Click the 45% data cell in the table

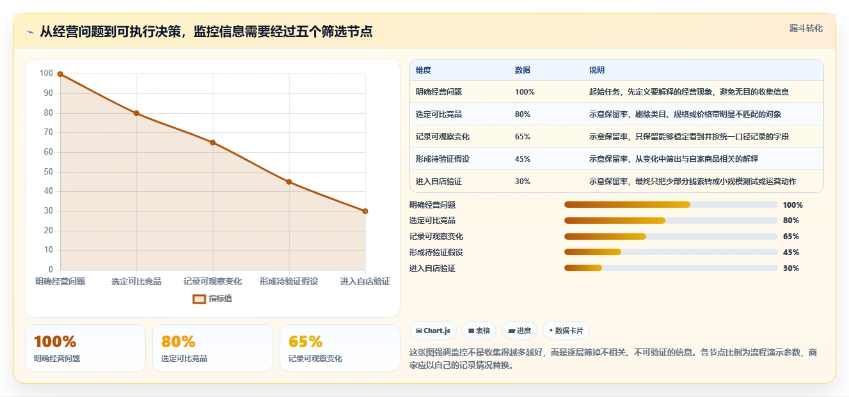click(x=523, y=159)
